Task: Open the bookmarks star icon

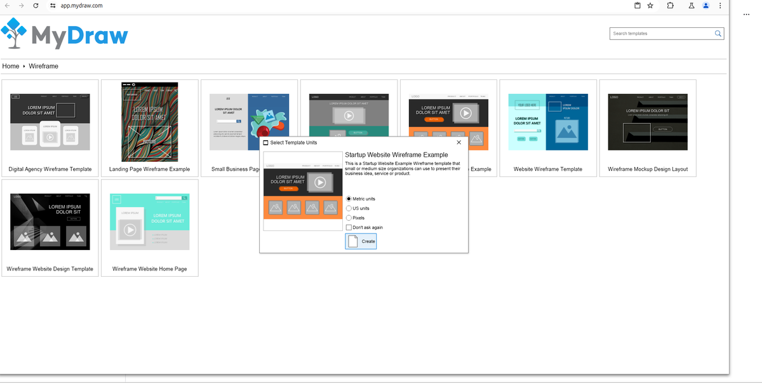Action: (x=650, y=6)
